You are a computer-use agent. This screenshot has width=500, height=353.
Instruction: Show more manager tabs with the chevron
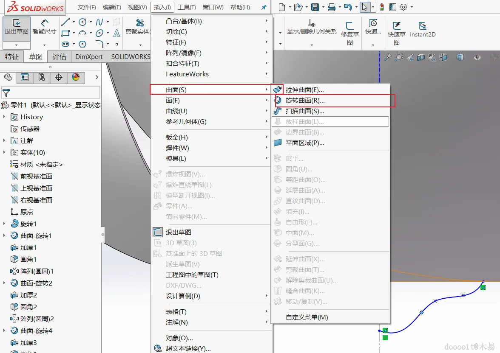97,77
